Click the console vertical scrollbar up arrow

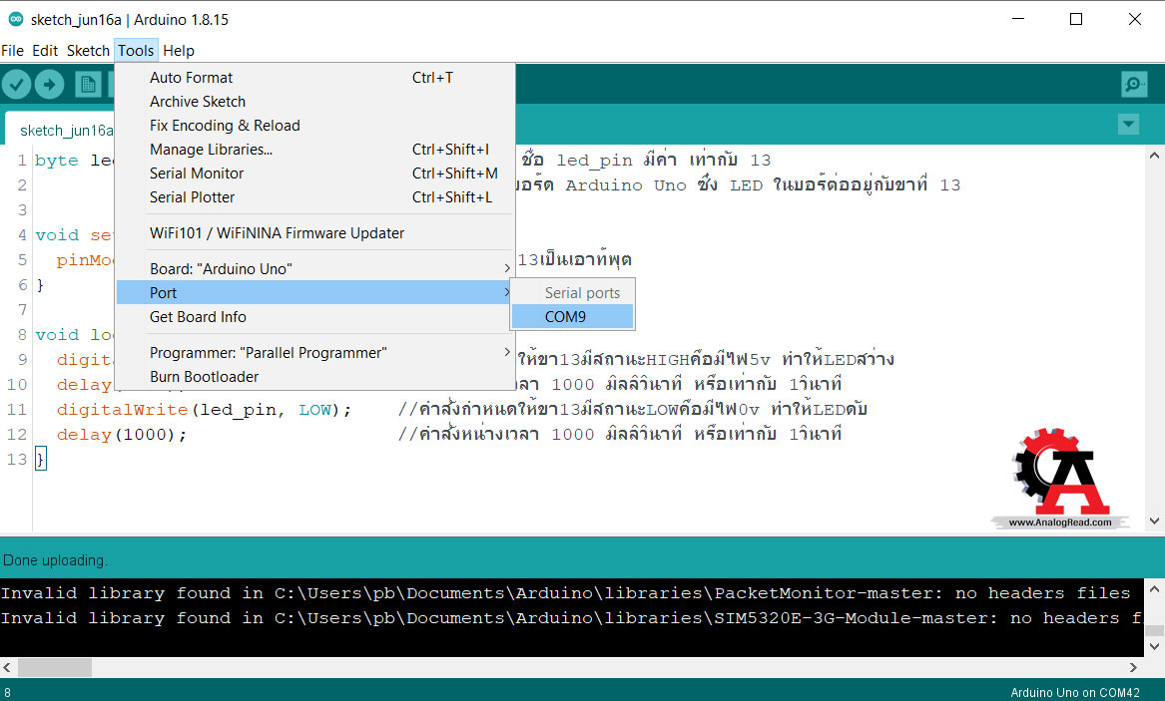tap(1154, 589)
